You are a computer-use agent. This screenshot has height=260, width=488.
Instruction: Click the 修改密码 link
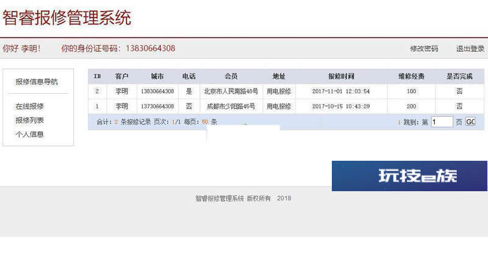[x=424, y=49]
